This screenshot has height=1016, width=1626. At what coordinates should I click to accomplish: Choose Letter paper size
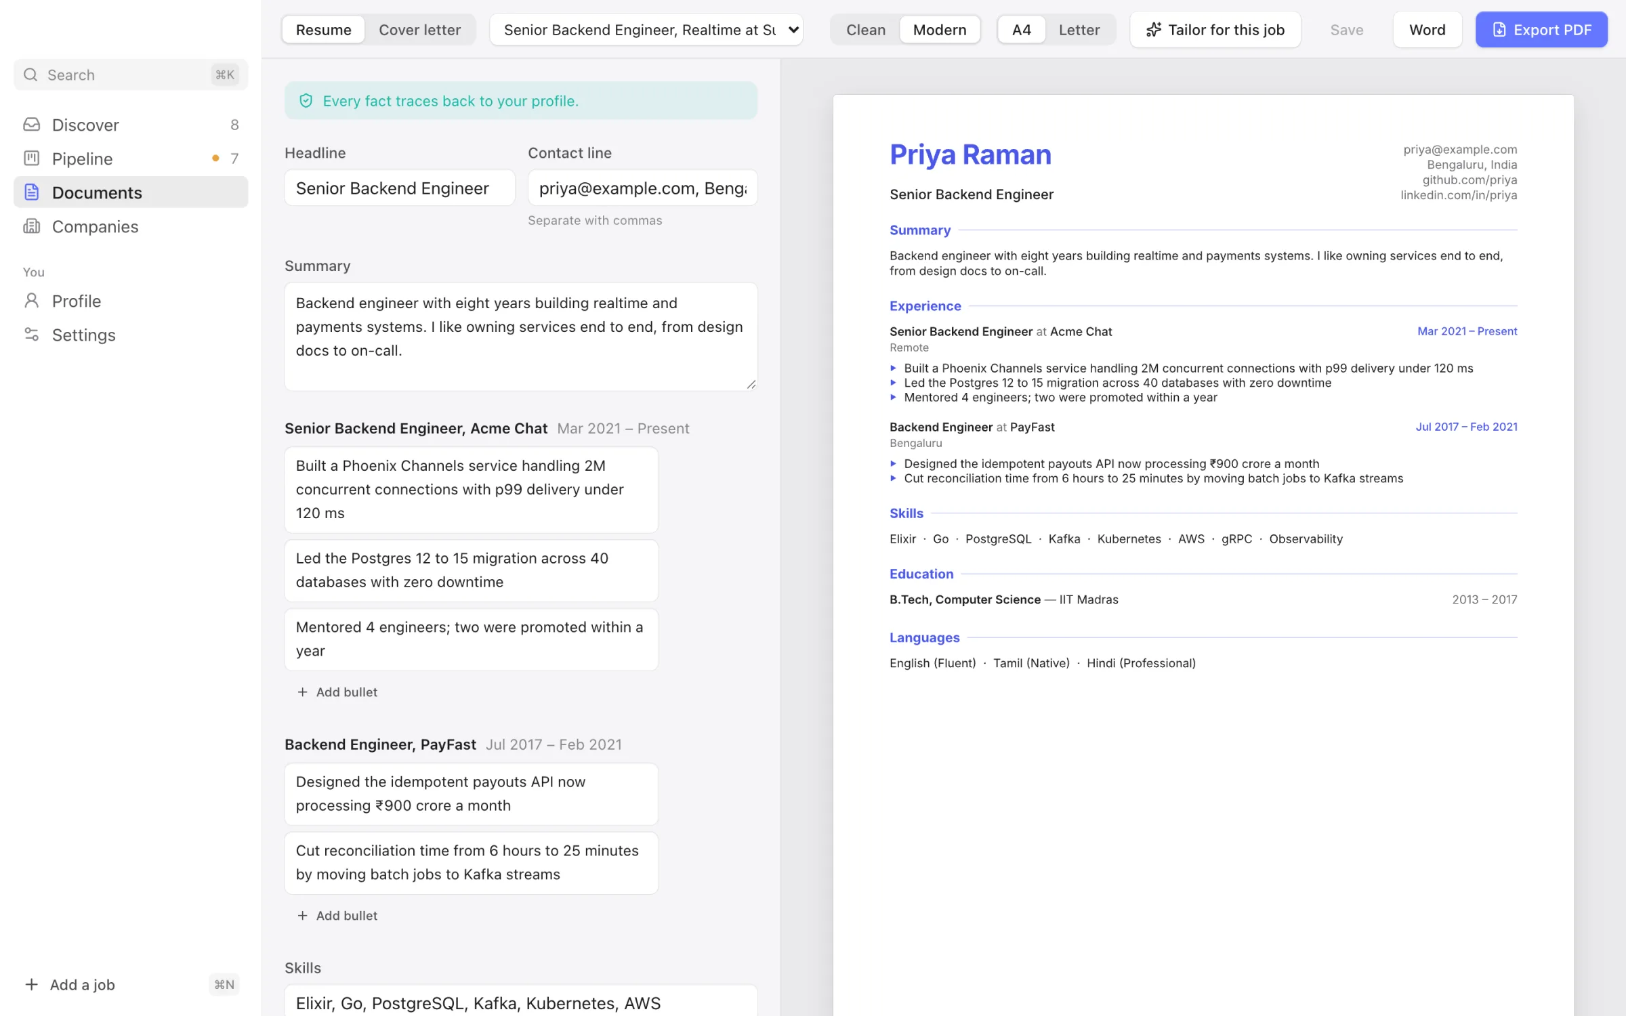tap(1079, 30)
